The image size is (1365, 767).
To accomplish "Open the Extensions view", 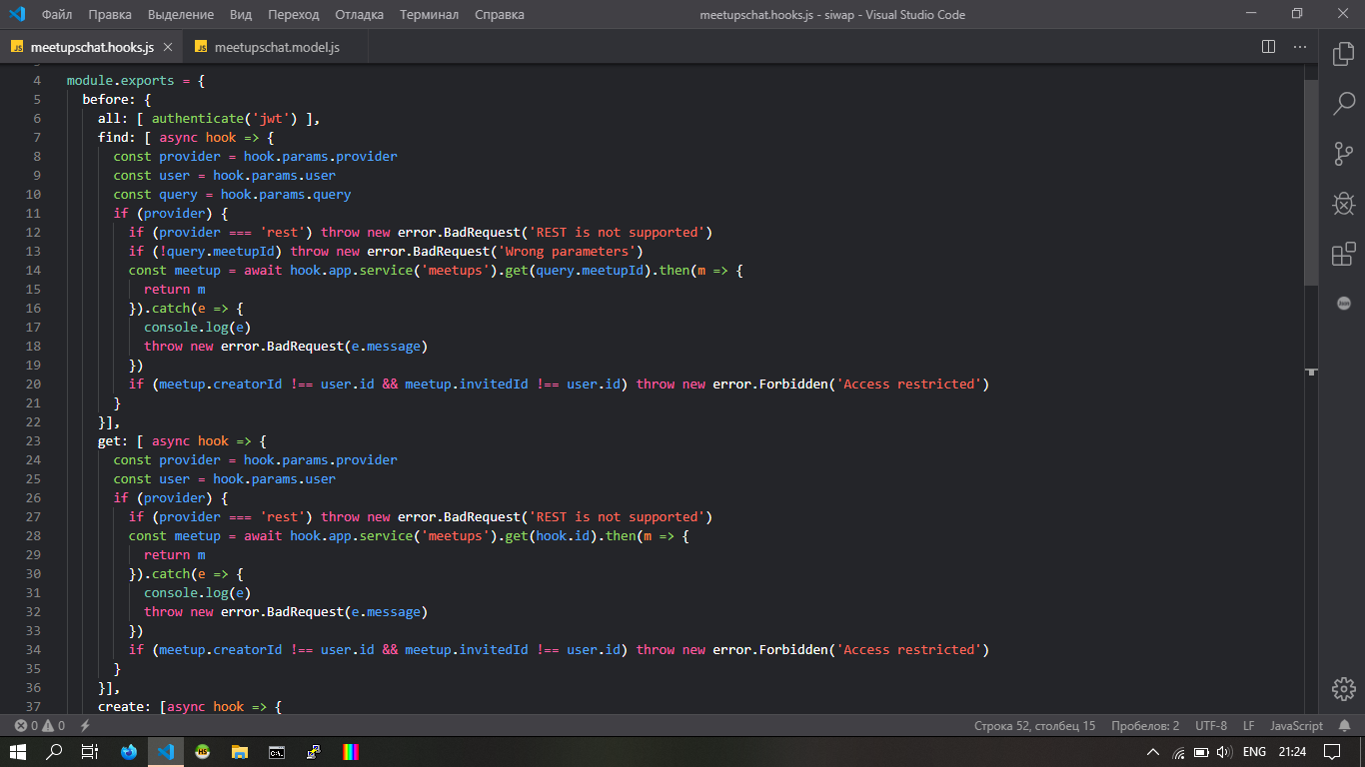I will (1344, 254).
